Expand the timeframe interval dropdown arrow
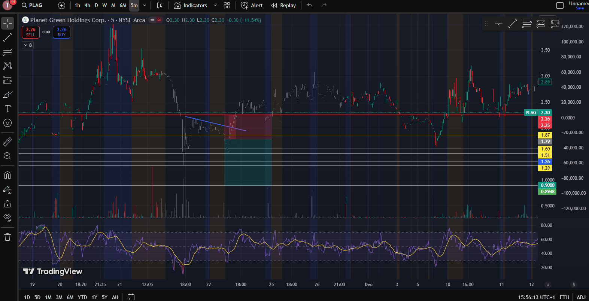Screen dimensions: 589x301 [x=145, y=5]
